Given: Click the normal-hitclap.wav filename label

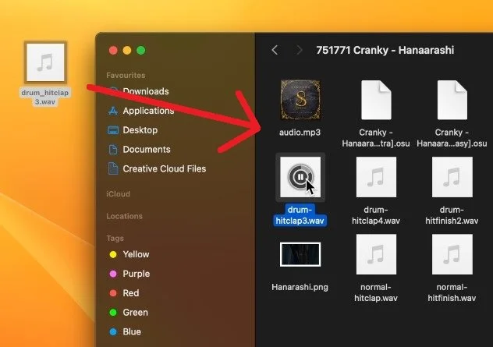Looking at the screenshot, I should tap(376, 292).
